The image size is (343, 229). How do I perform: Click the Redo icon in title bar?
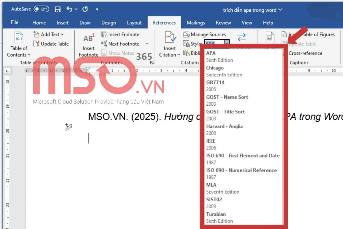coord(85,9)
